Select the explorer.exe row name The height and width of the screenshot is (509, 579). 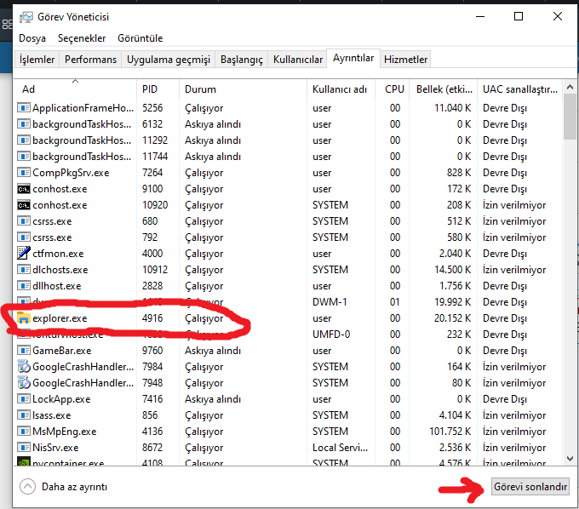[x=60, y=317]
